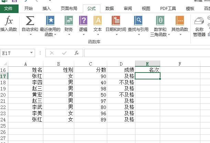The image size is (210, 143).
Task: Switch to the 模板 tab
Action: [190, 9]
